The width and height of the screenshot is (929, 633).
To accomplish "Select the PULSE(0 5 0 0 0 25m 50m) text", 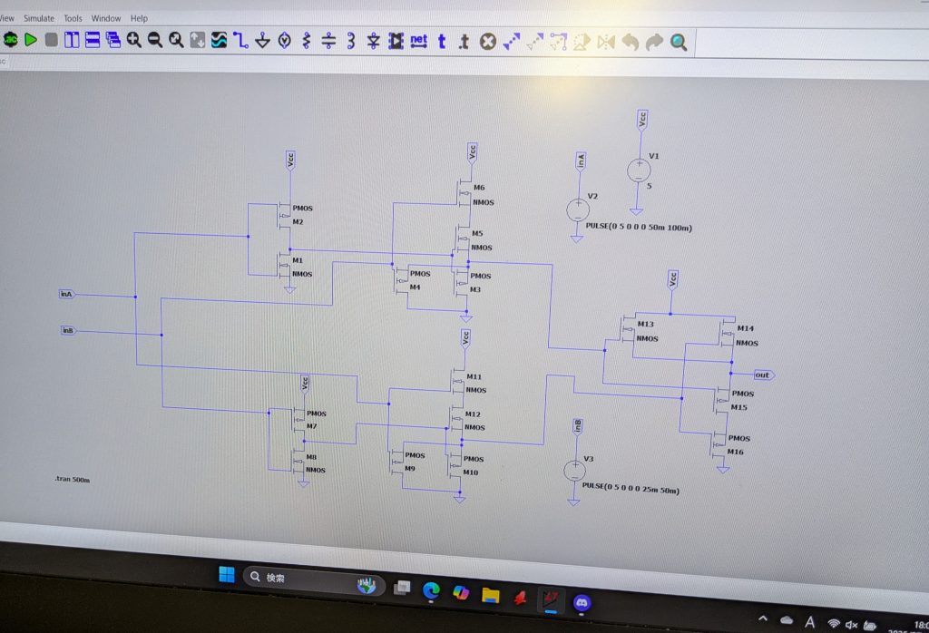I will pyautogui.click(x=631, y=488).
